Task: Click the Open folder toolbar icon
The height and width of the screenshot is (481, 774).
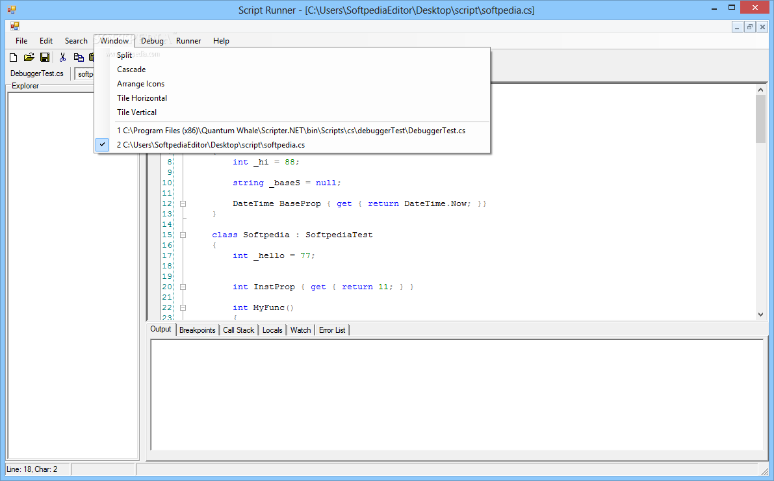Action: point(29,57)
